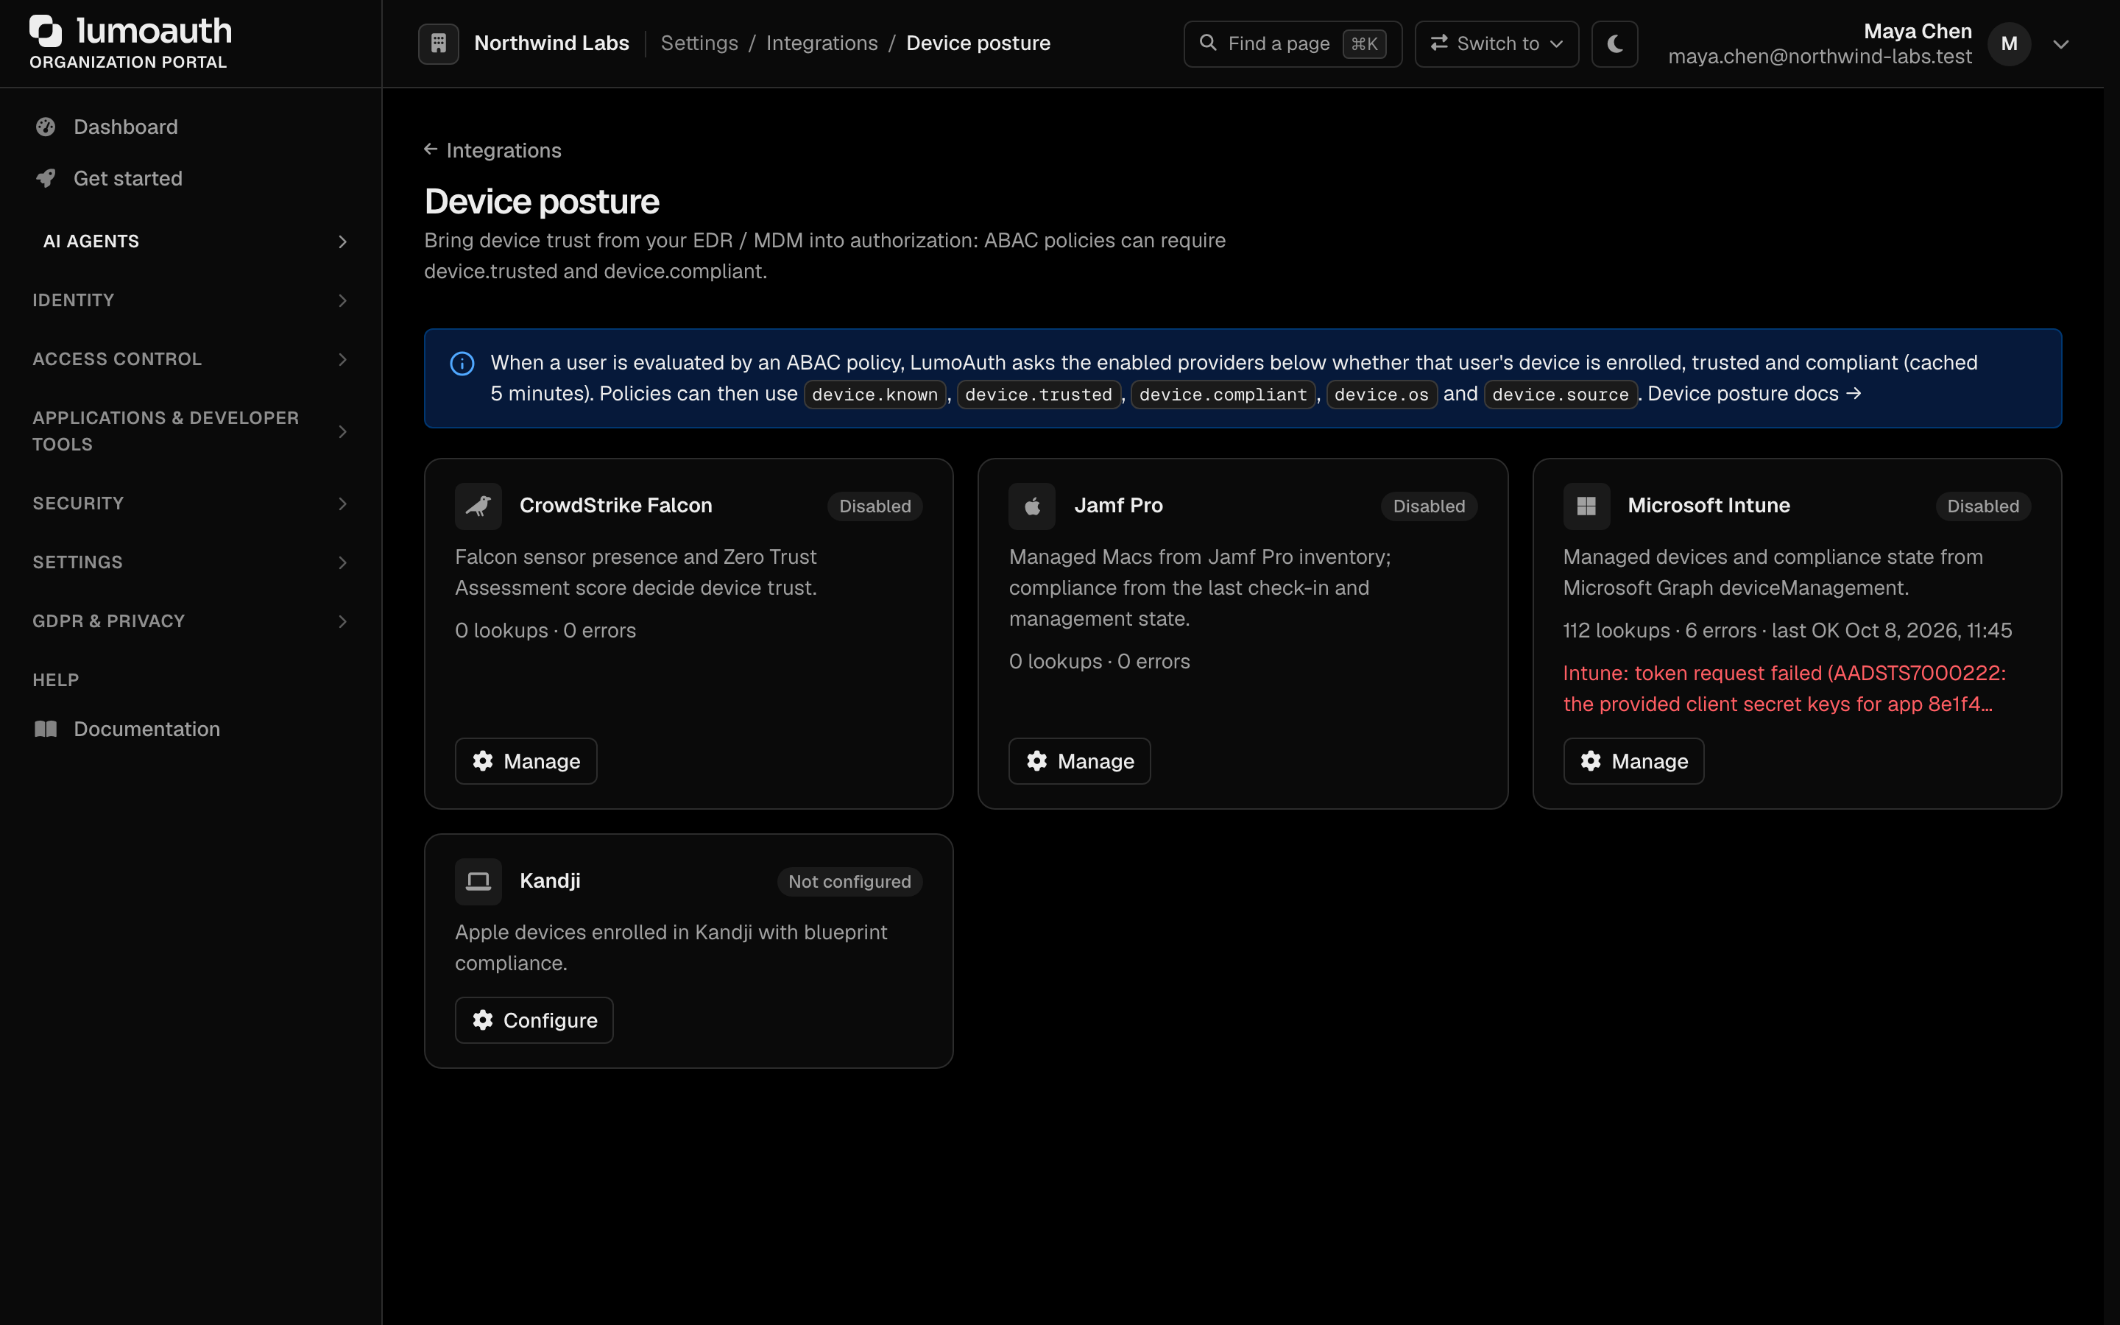Open the Dashboard sidebar item
2120x1325 pixels.
[190, 127]
